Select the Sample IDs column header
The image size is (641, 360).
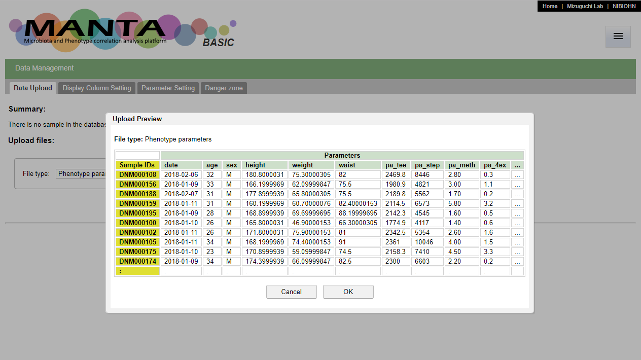pyautogui.click(x=137, y=165)
